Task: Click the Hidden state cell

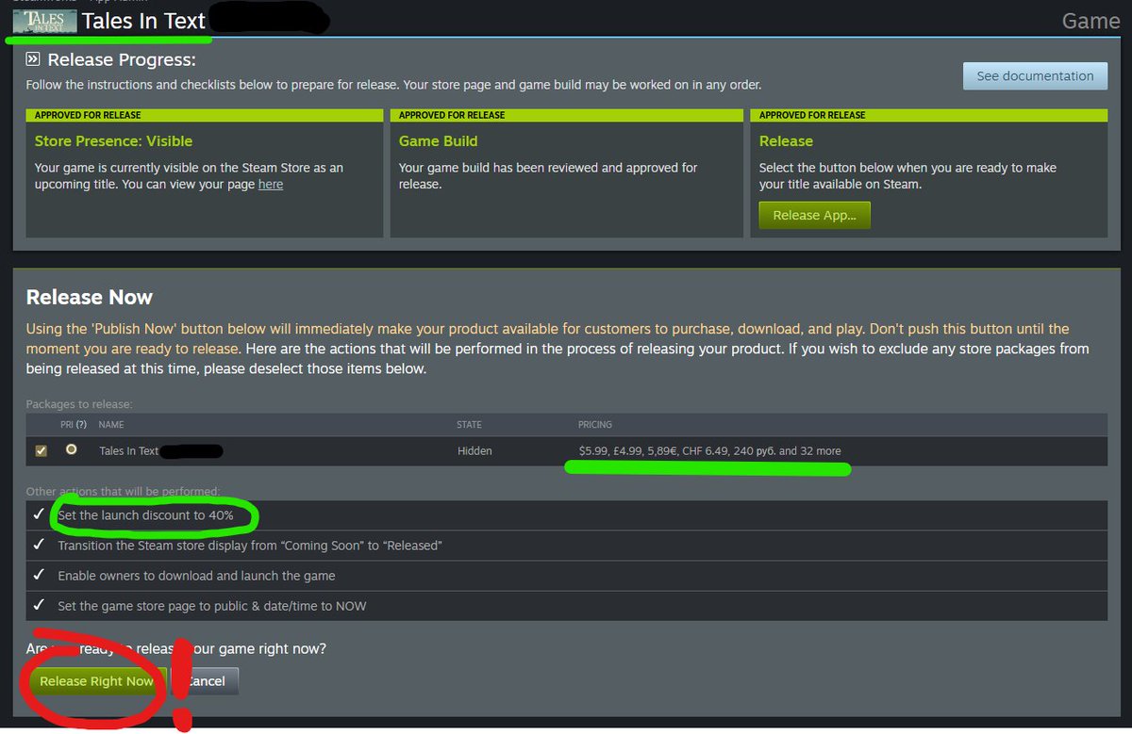Action: pos(474,451)
